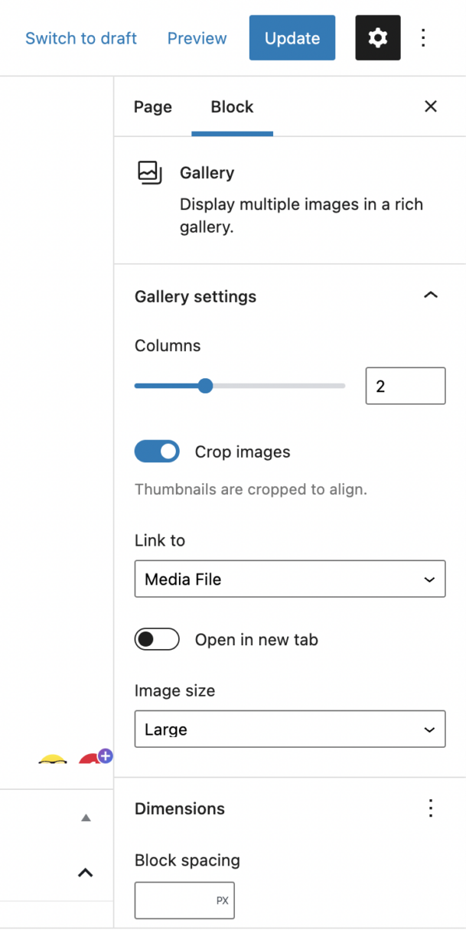Open the Link to dropdown
The width and height of the screenshot is (466, 930).
pyautogui.click(x=289, y=579)
